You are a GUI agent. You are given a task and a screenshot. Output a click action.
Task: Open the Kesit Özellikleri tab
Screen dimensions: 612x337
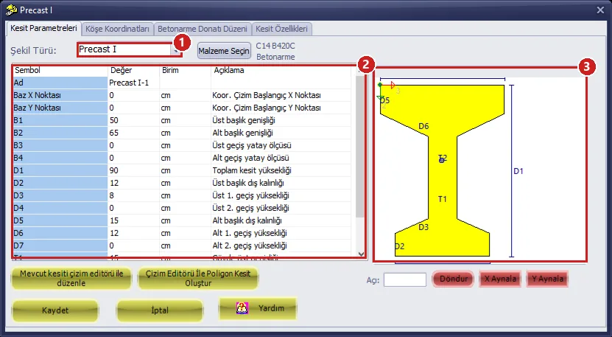[281, 29]
